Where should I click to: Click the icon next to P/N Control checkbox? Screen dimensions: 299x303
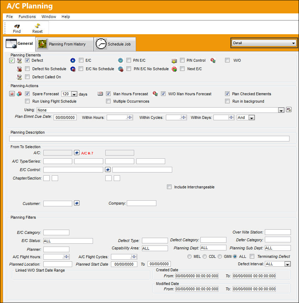[x=174, y=61]
